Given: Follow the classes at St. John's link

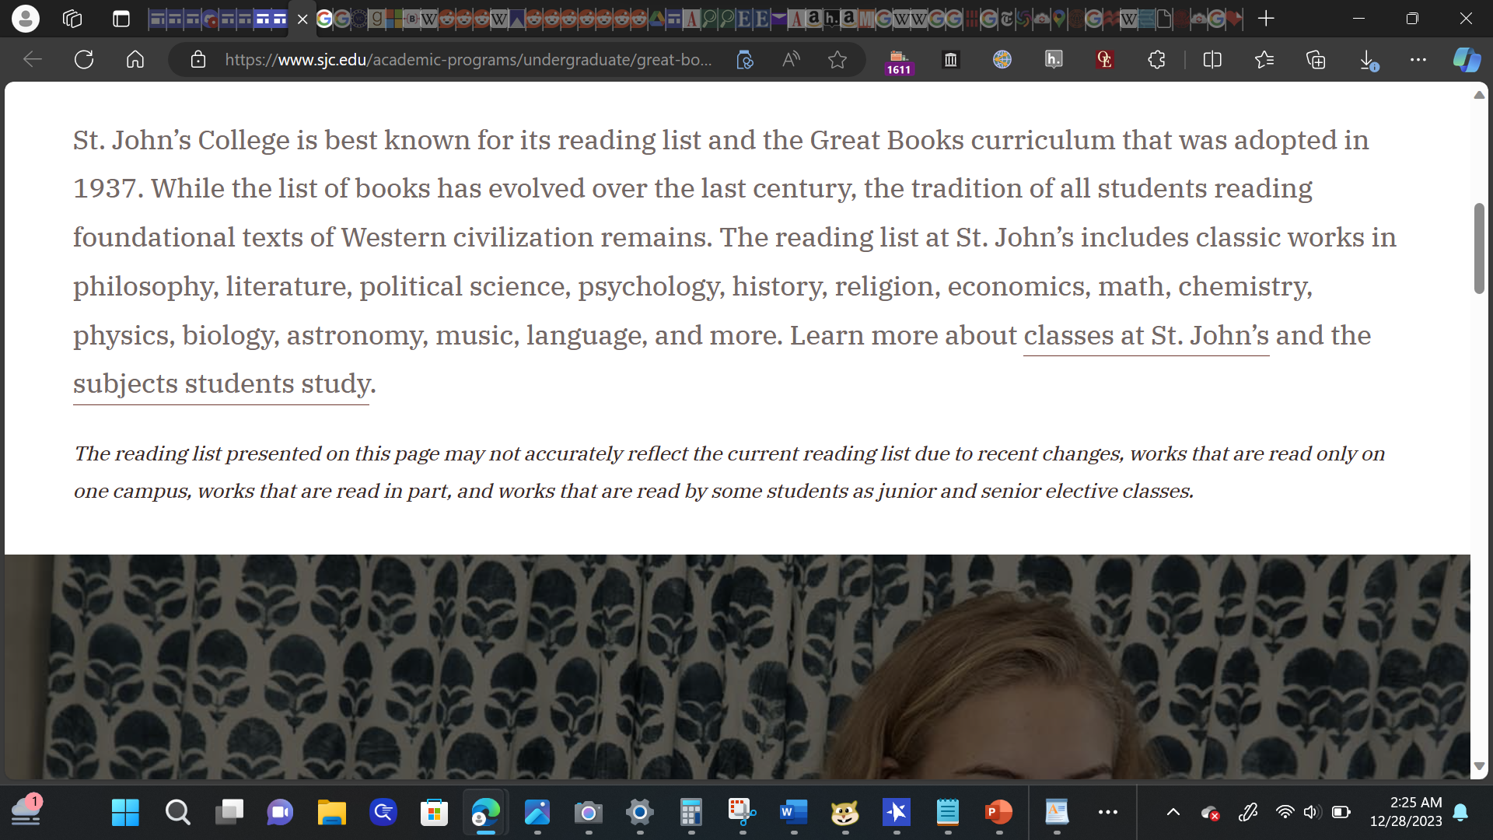Looking at the screenshot, I should tap(1146, 335).
